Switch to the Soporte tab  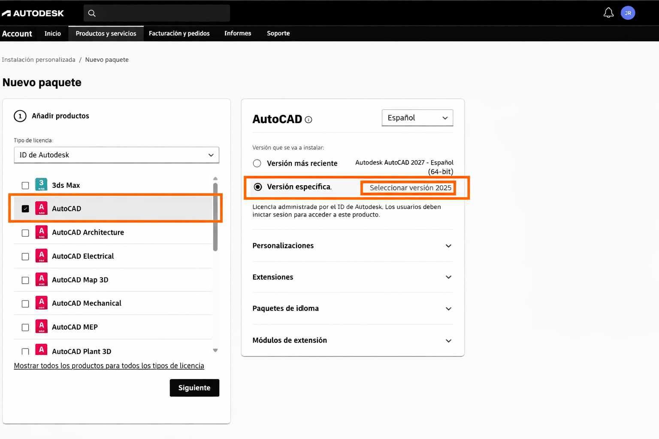[x=278, y=33]
